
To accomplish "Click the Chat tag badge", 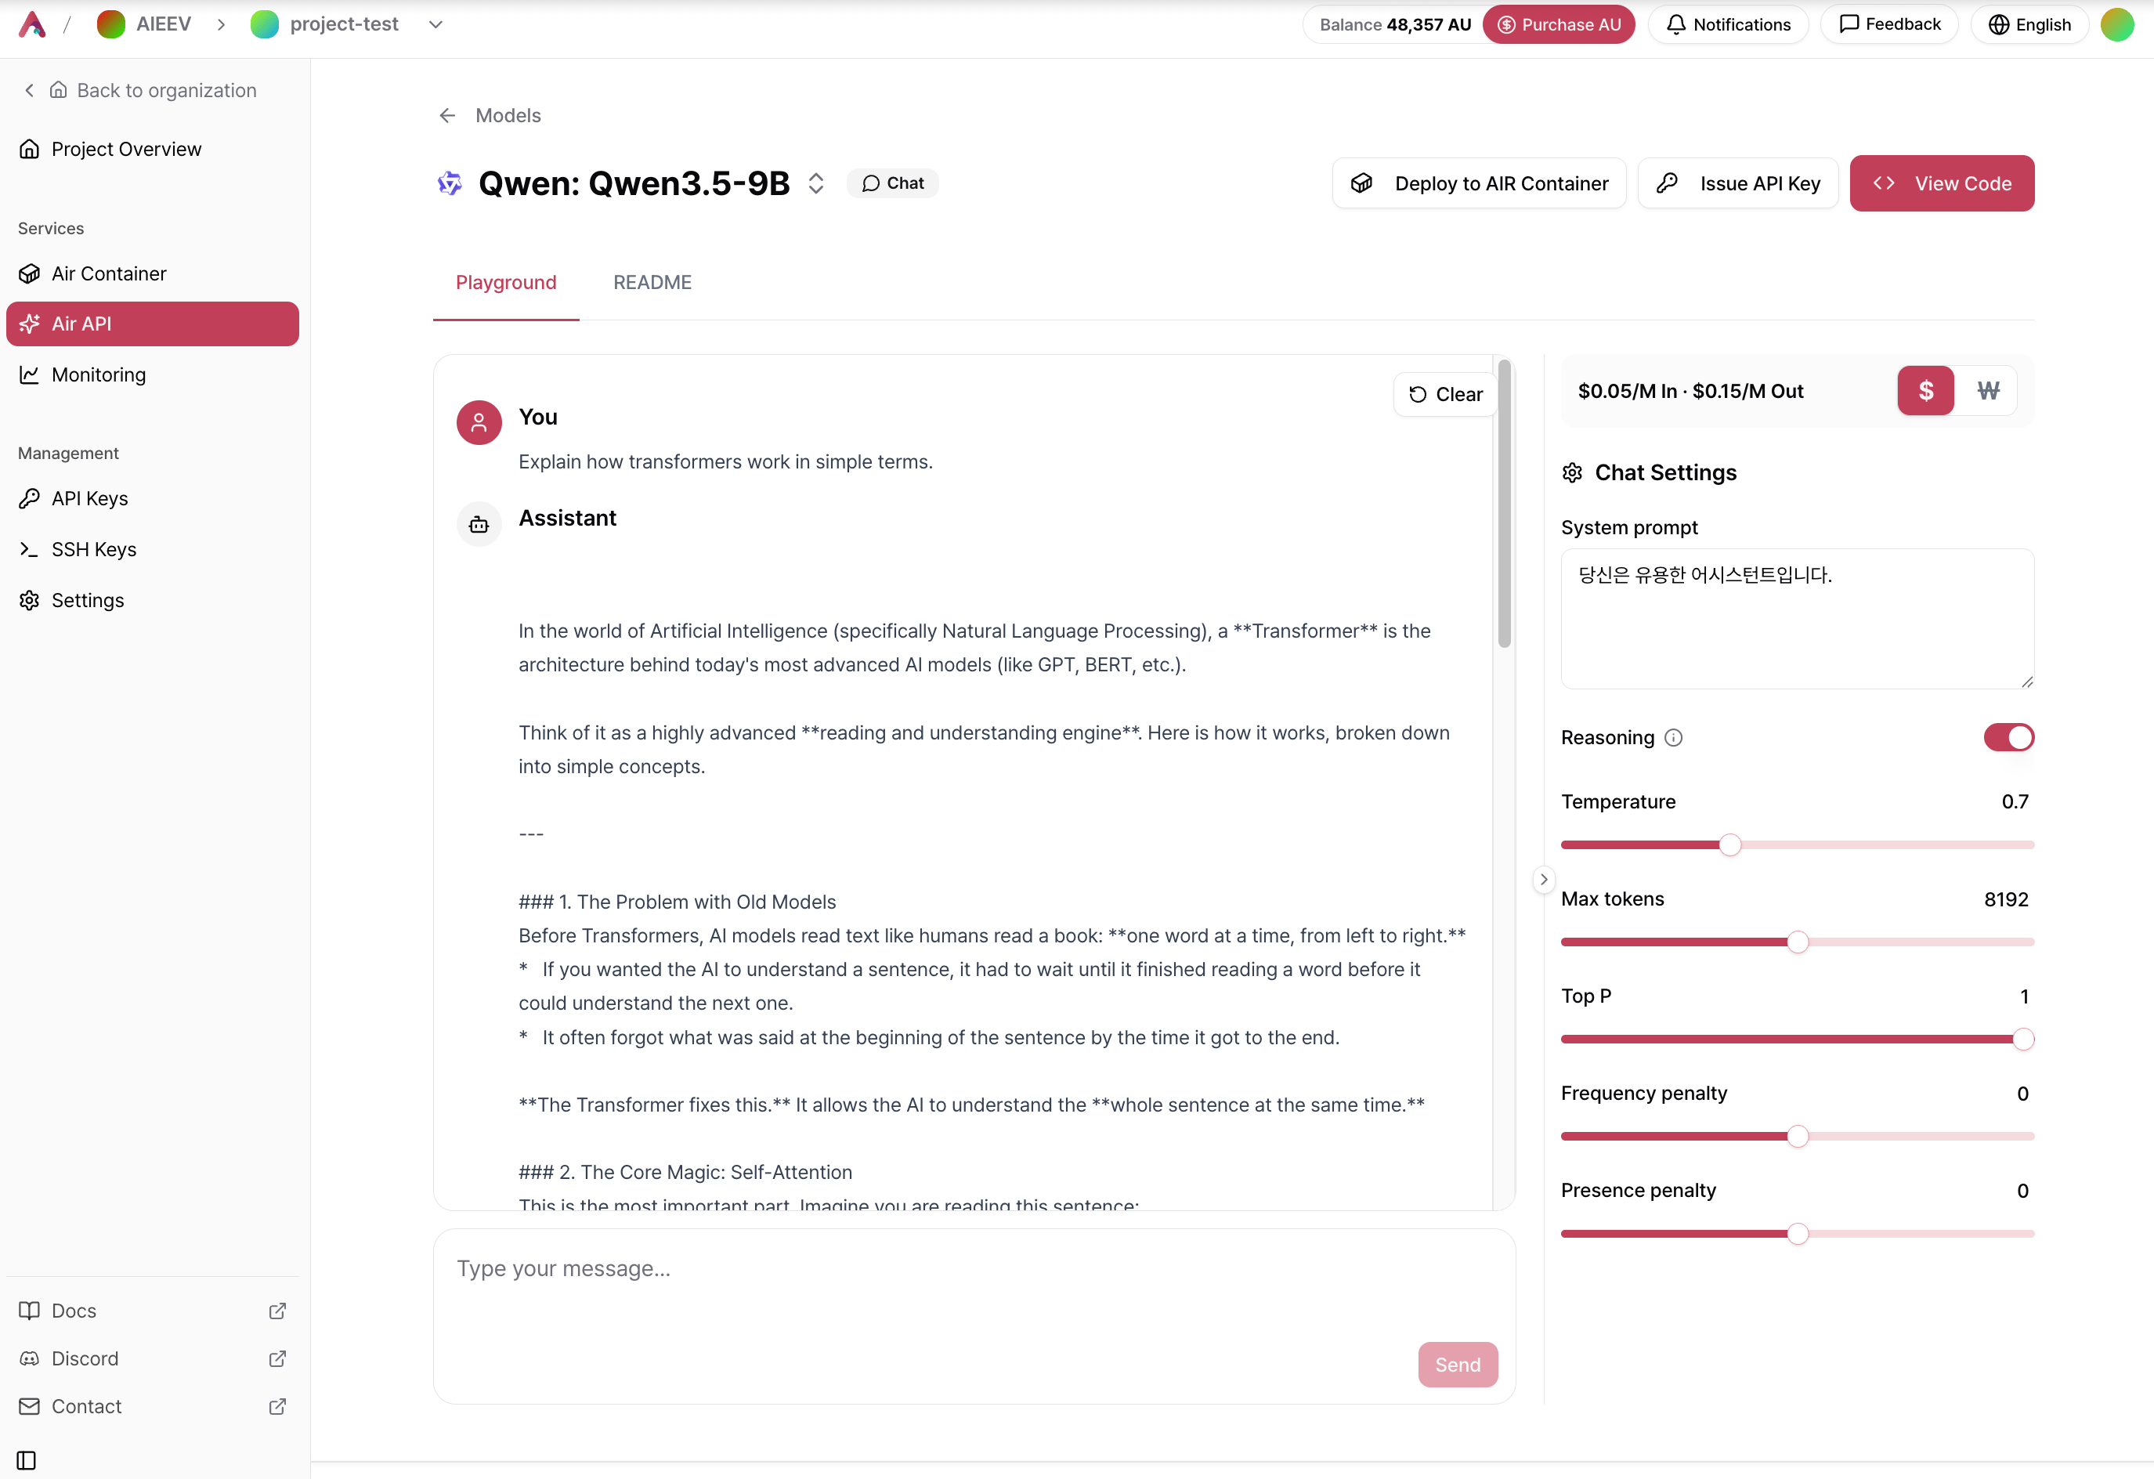I will tap(893, 183).
